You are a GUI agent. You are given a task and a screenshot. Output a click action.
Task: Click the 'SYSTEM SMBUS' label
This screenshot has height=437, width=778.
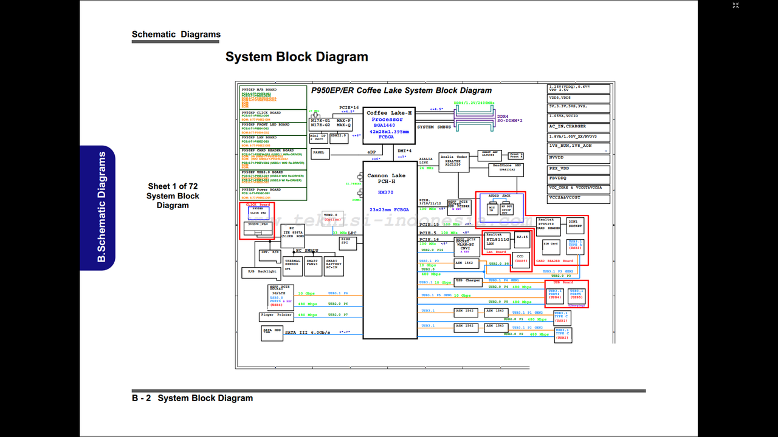pos(434,127)
